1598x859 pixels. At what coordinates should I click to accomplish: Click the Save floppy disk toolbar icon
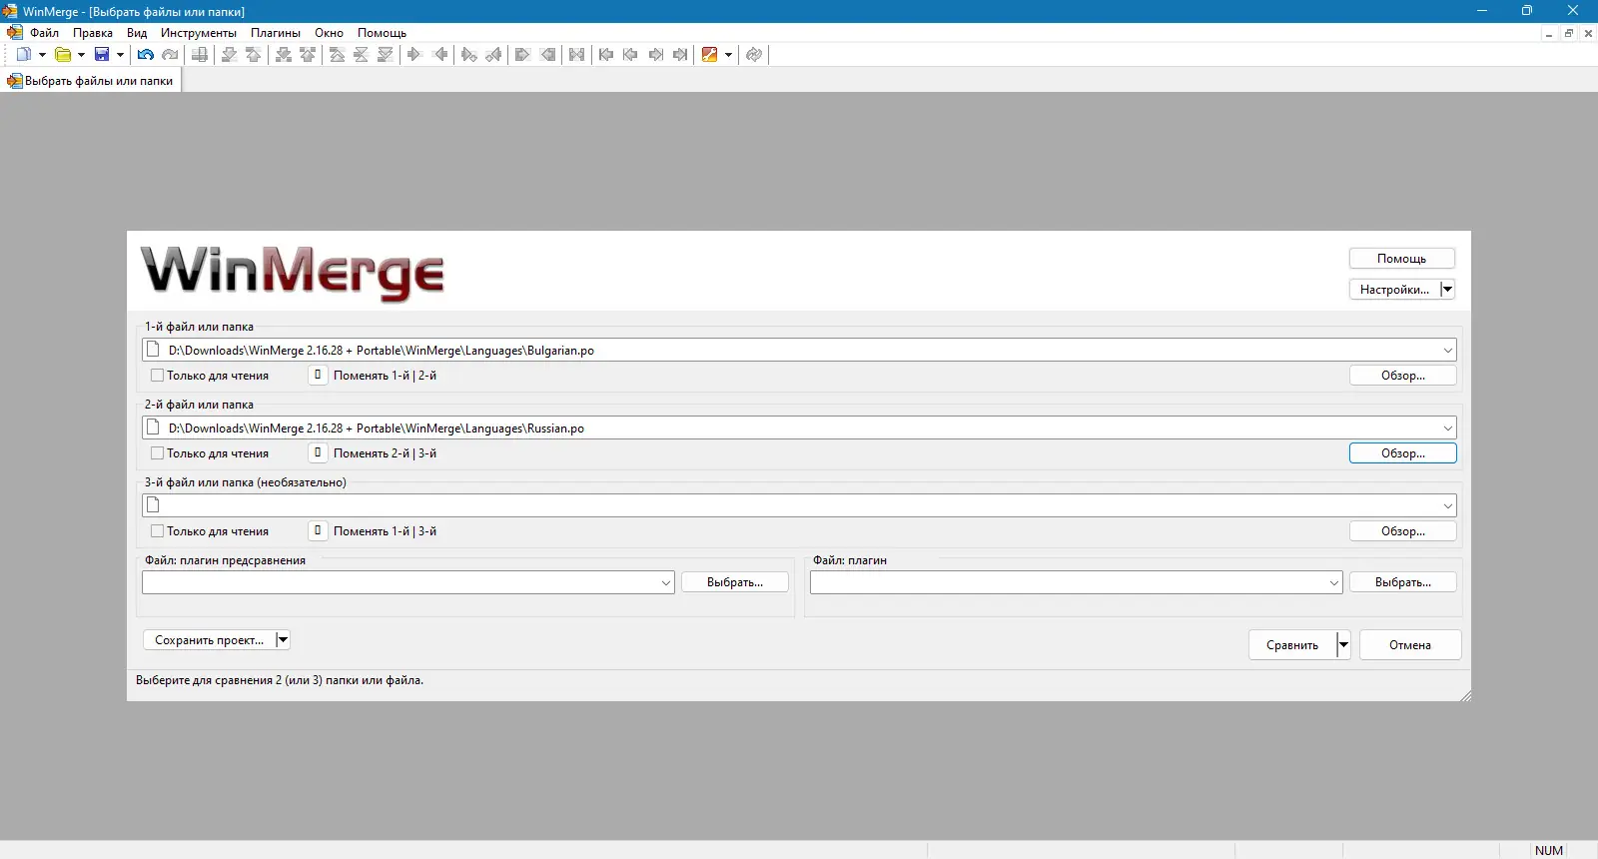[x=102, y=55]
